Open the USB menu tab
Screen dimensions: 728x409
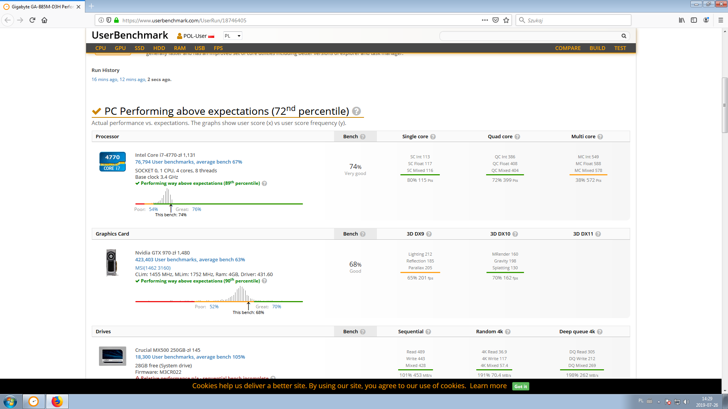click(x=200, y=48)
